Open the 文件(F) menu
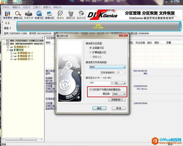Image resolution: width=183 pixels, height=146 pixels. (6, 7)
